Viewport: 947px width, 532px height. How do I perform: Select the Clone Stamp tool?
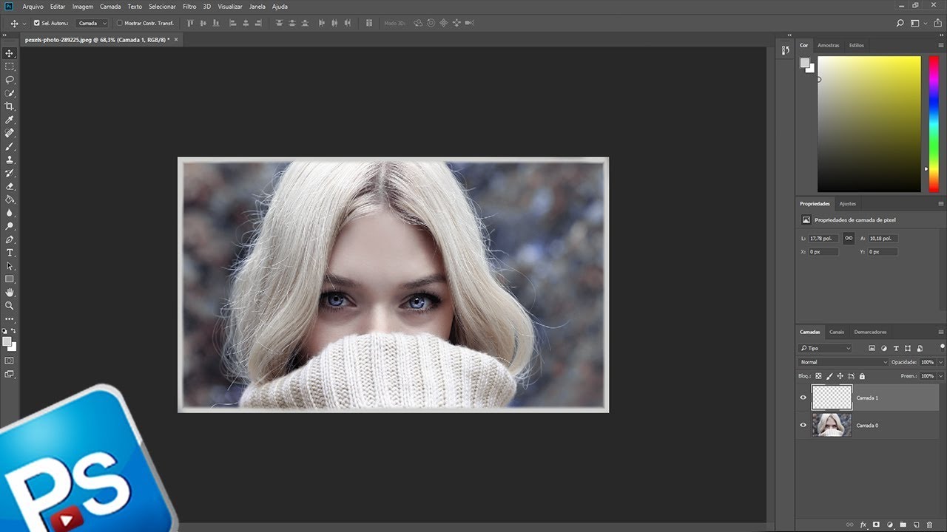10,160
